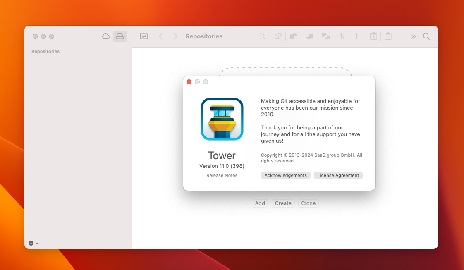
Task: Click the forward navigation chevron
Action: point(175,36)
